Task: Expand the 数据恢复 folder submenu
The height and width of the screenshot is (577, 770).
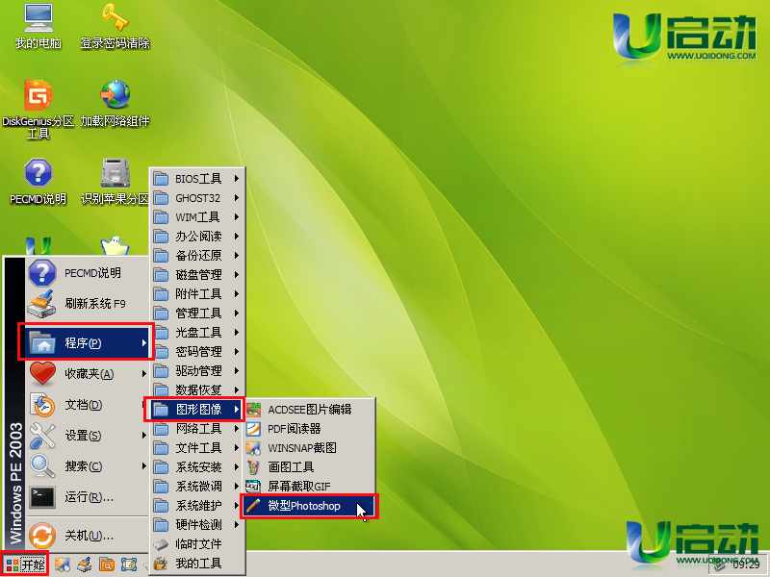Action: click(x=197, y=389)
